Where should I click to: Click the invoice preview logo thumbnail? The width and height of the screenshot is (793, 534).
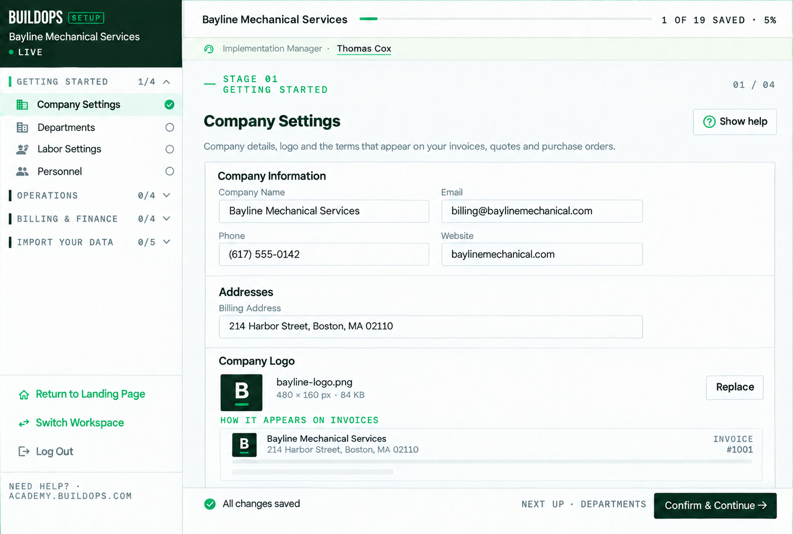pos(244,445)
